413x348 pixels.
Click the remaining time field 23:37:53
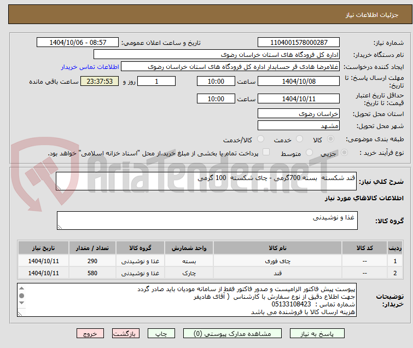(100, 81)
